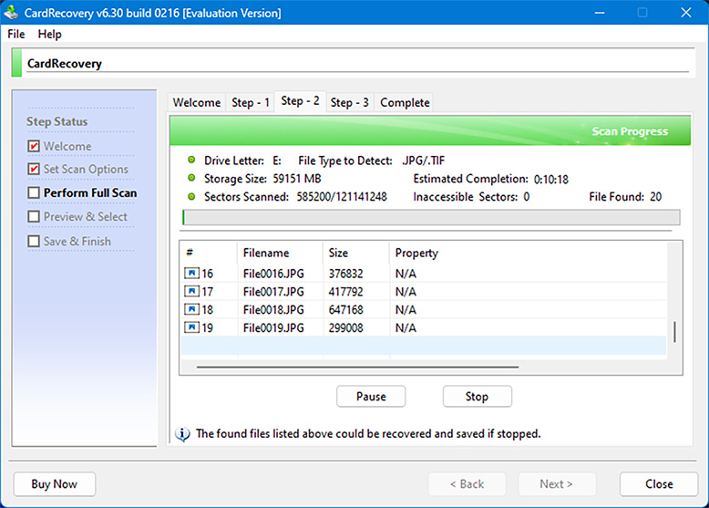Click size value 299008

pos(345,328)
